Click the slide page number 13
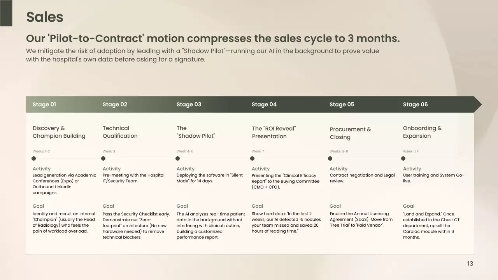 [x=470, y=264]
